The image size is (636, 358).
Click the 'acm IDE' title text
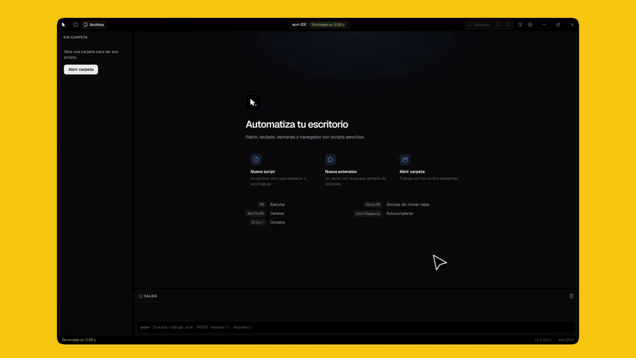pyautogui.click(x=299, y=25)
